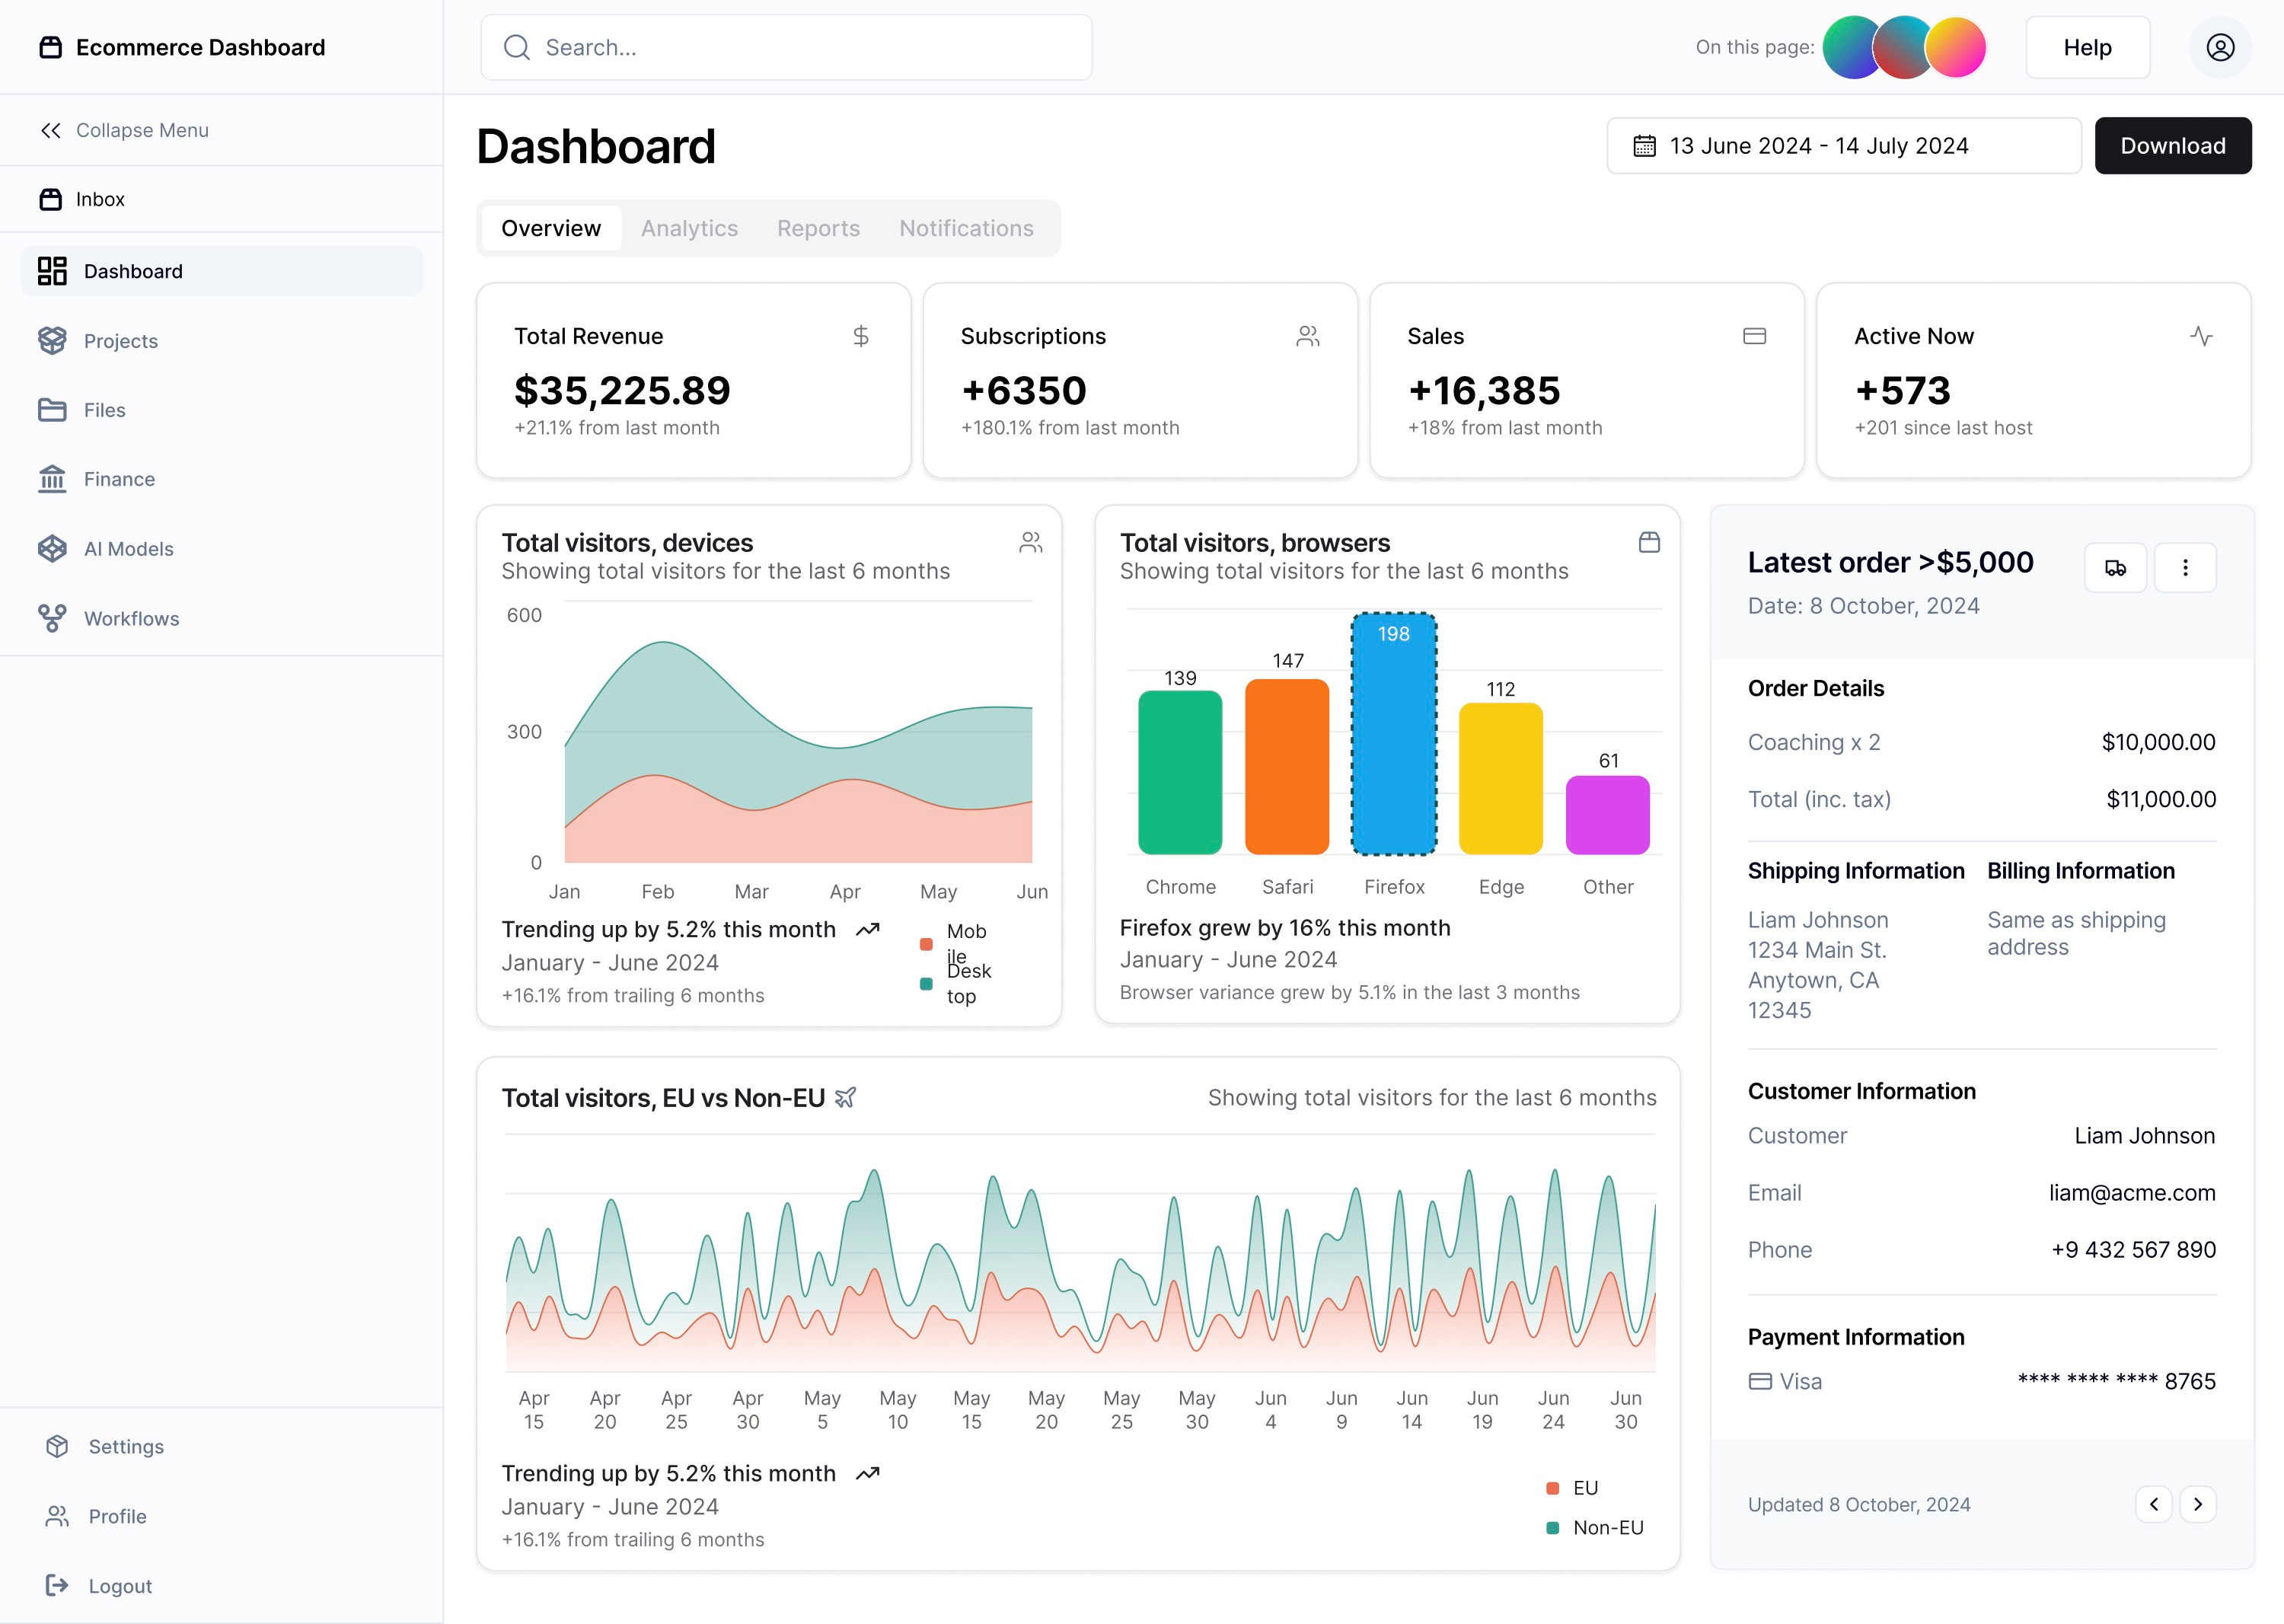Viewport: 2284px width, 1624px height.
Task: Click inside the Search field
Action: (x=786, y=47)
